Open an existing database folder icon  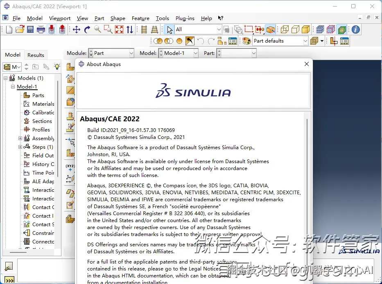pos(20,30)
